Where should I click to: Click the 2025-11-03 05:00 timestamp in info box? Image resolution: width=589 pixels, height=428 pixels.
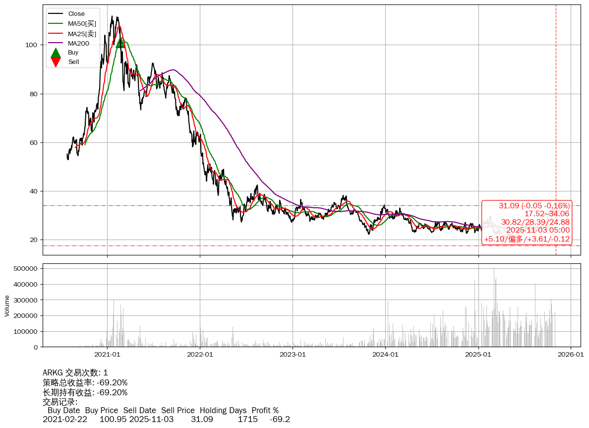[538, 230]
